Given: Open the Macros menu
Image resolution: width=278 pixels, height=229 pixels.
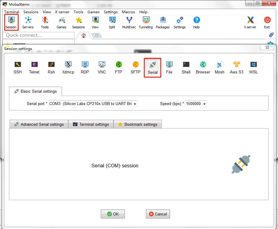Looking at the screenshot, I should (x=128, y=12).
